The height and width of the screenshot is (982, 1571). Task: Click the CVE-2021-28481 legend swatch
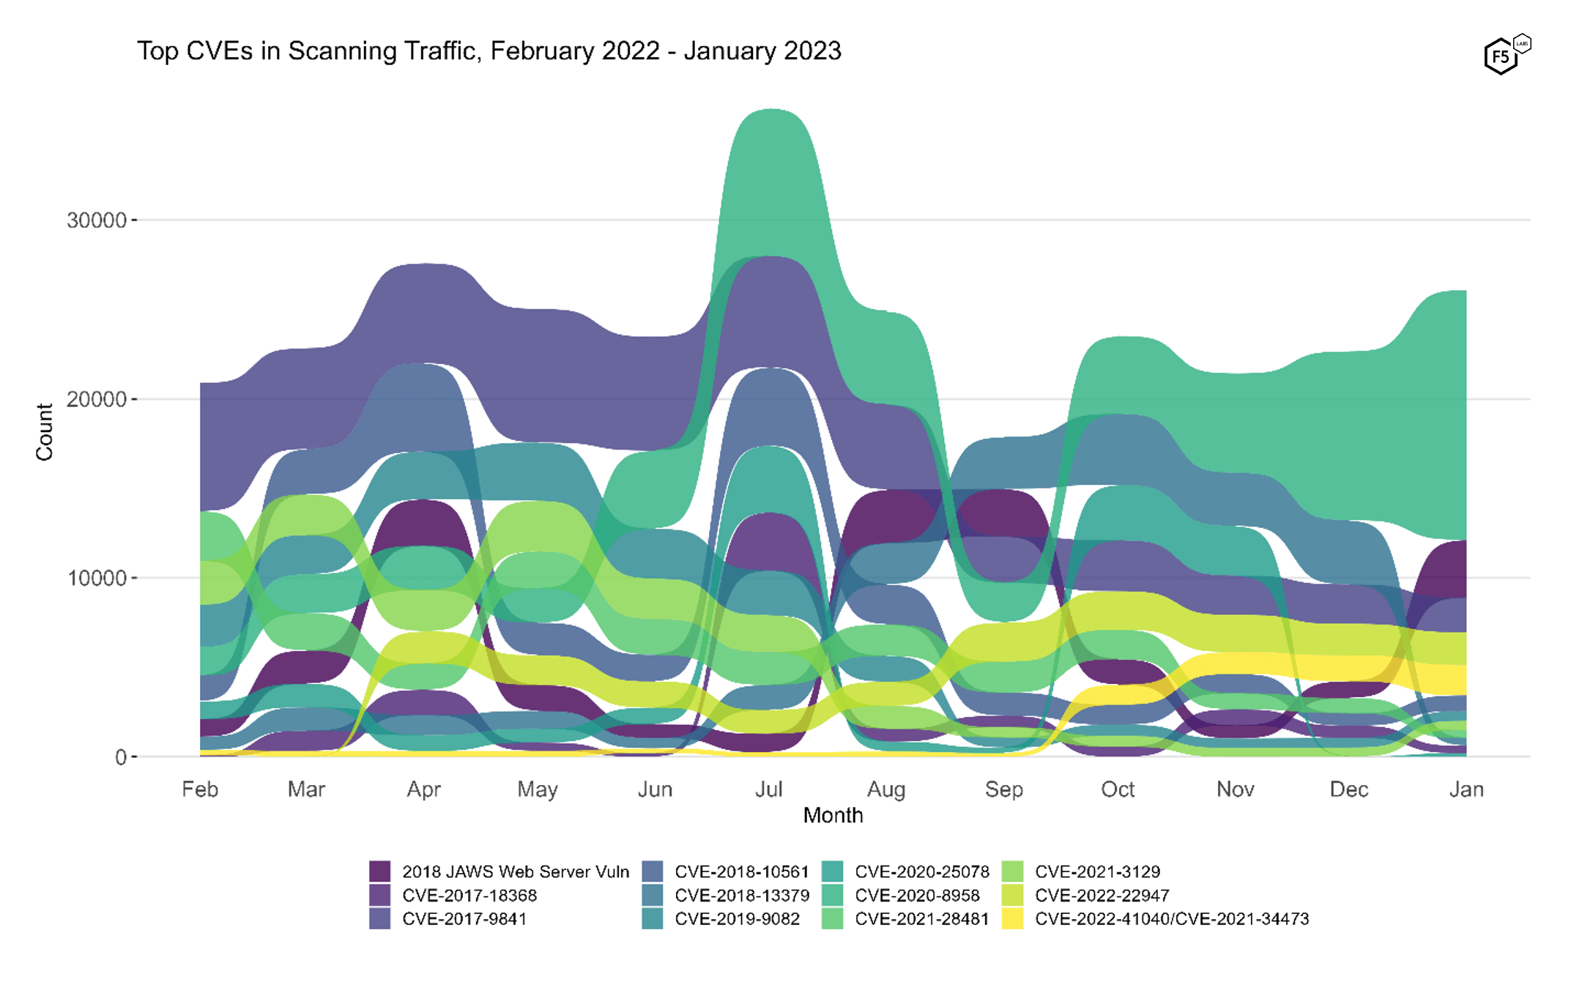(832, 918)
